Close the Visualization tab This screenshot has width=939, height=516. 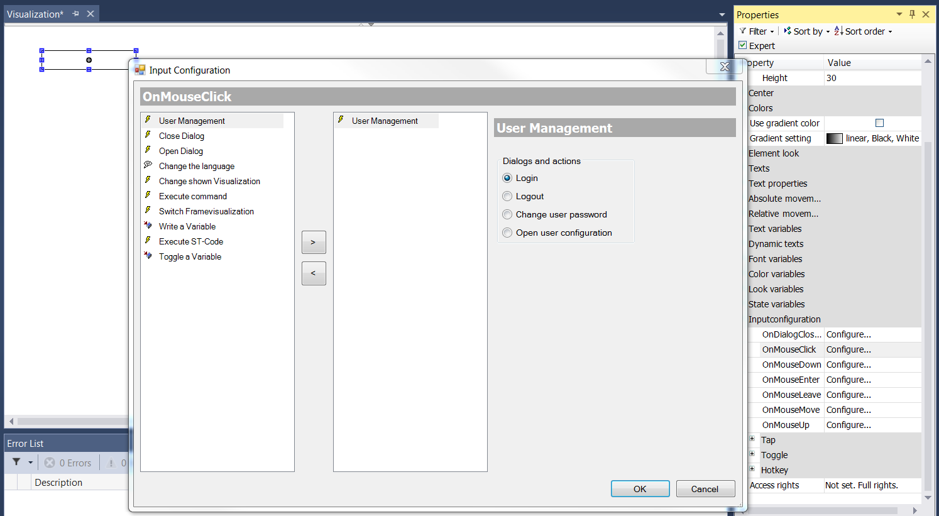point(91,14)
